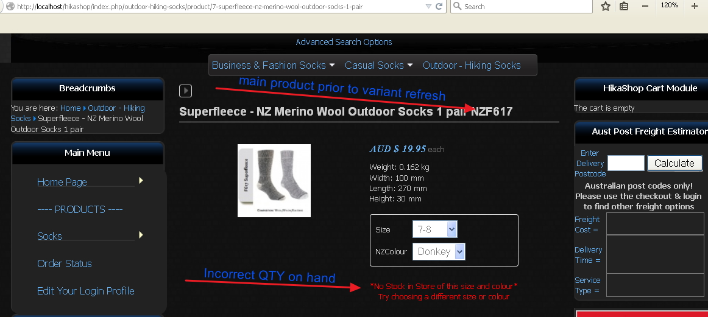Go to Home breadcrumb link

(71, 108)
